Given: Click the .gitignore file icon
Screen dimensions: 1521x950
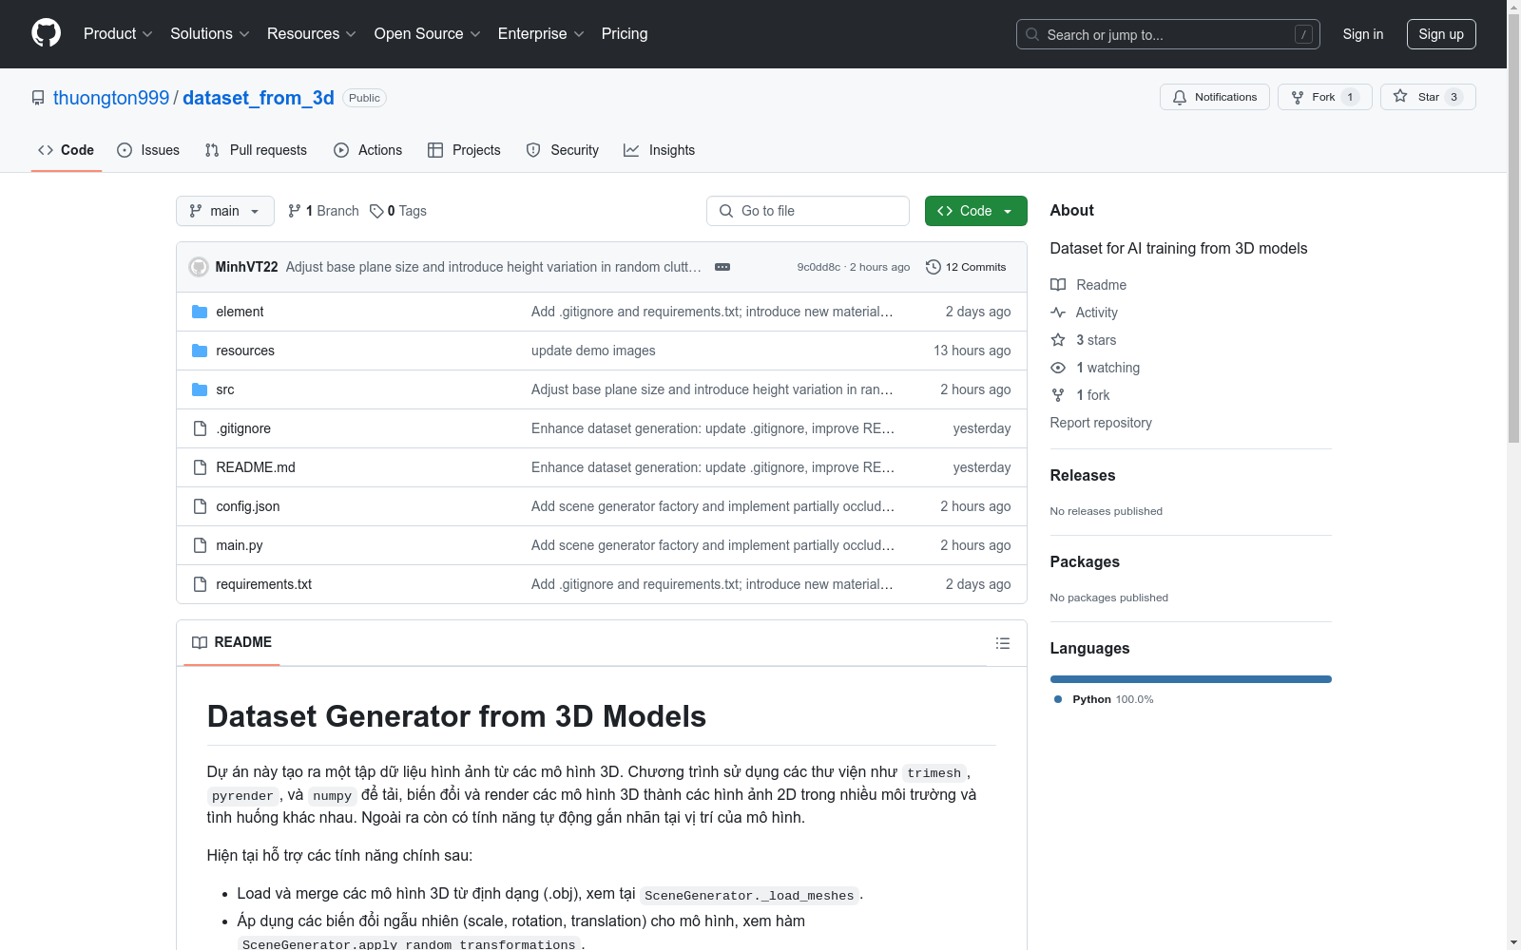Looking at the screenshot, I should coord(200,428).
